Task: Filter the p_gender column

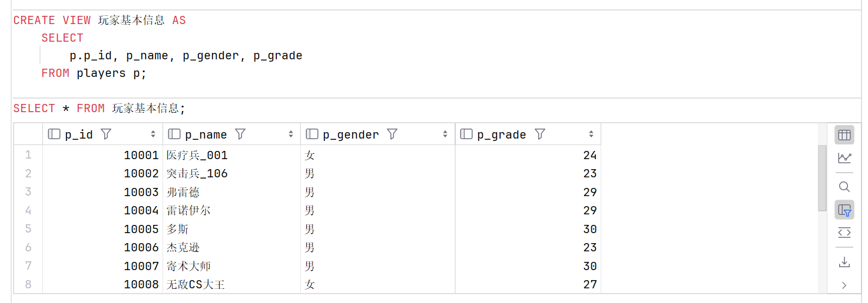Action: pos(392,134)
